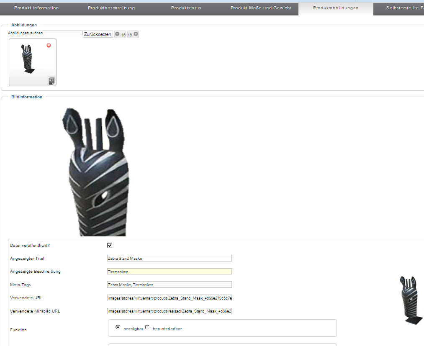Select the anzeigbar radio option
424x346 pixels.
(118, 327)
